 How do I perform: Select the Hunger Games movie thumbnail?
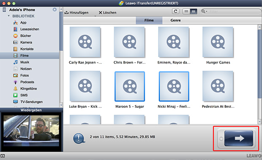click(x=218, y=42)
